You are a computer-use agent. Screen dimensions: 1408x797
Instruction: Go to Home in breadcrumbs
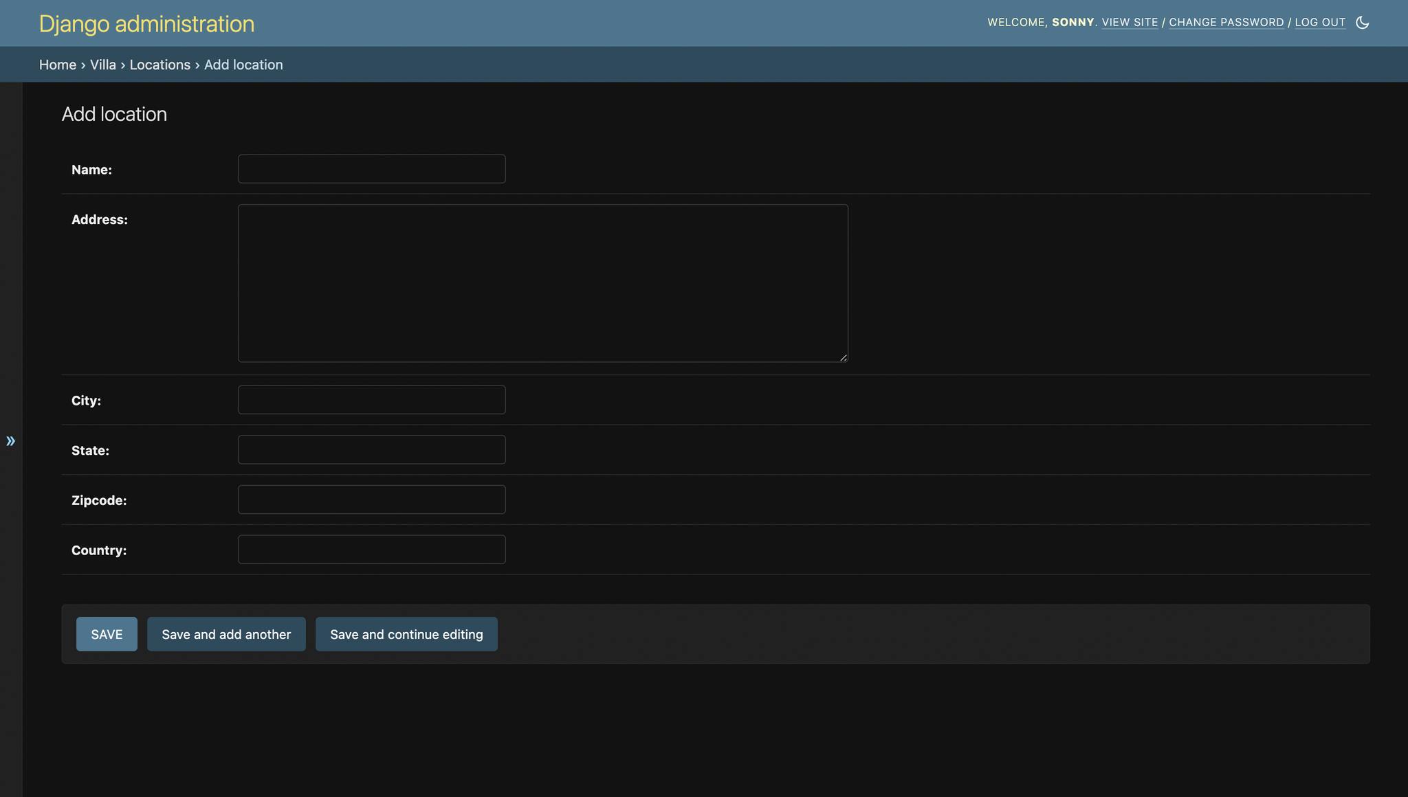click(x=58, y=65)
